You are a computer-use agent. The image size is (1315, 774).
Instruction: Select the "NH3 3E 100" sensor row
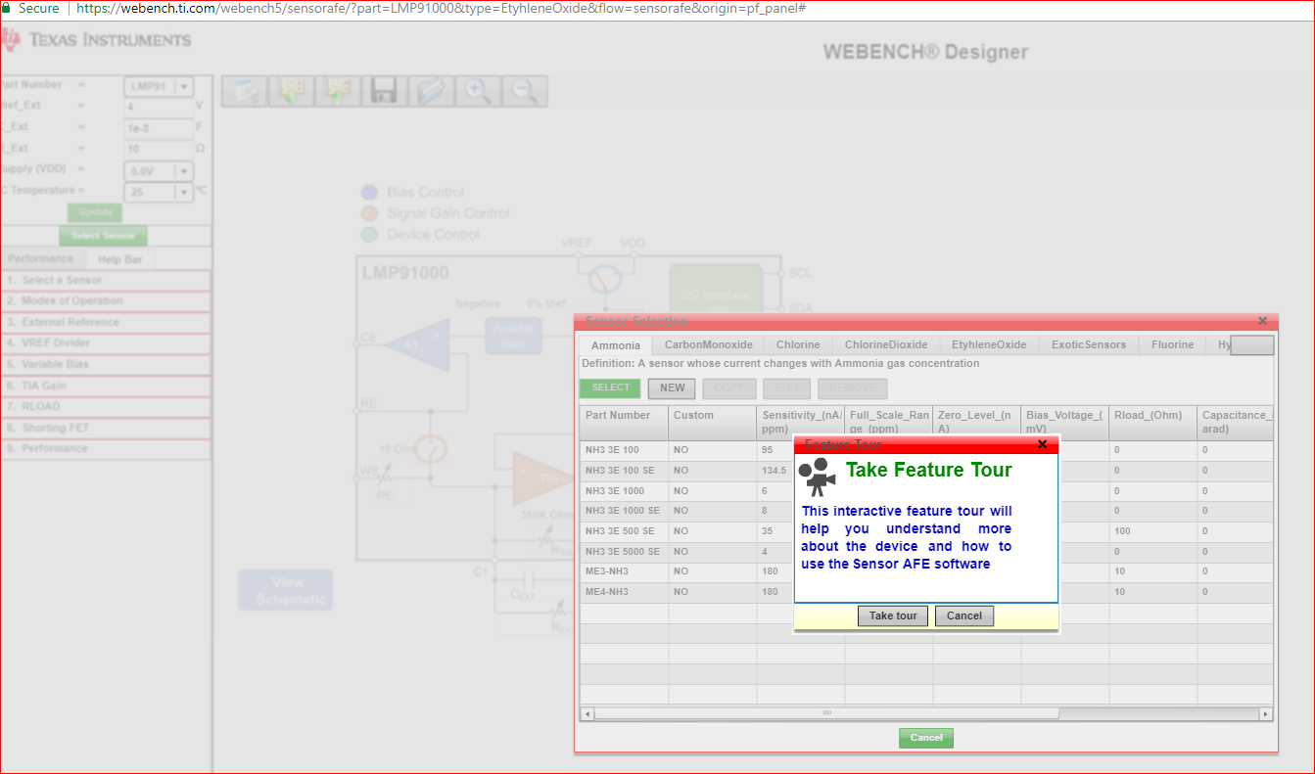(926, 450)
